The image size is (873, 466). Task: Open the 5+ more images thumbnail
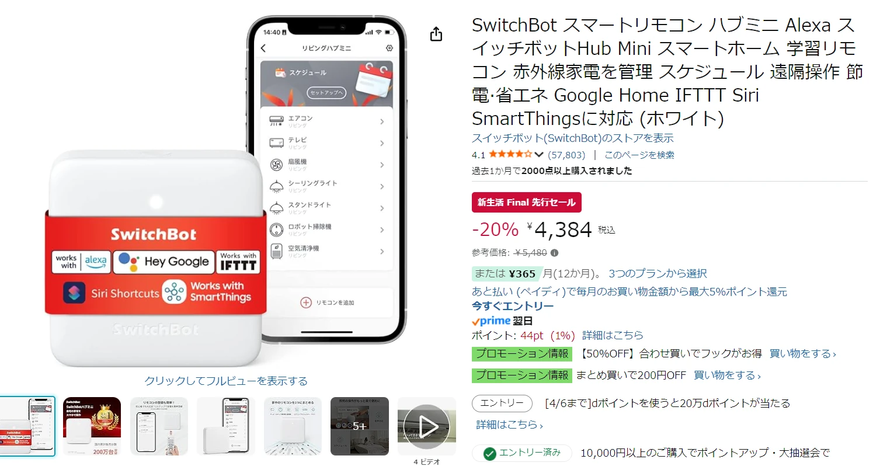coord(360,426)
